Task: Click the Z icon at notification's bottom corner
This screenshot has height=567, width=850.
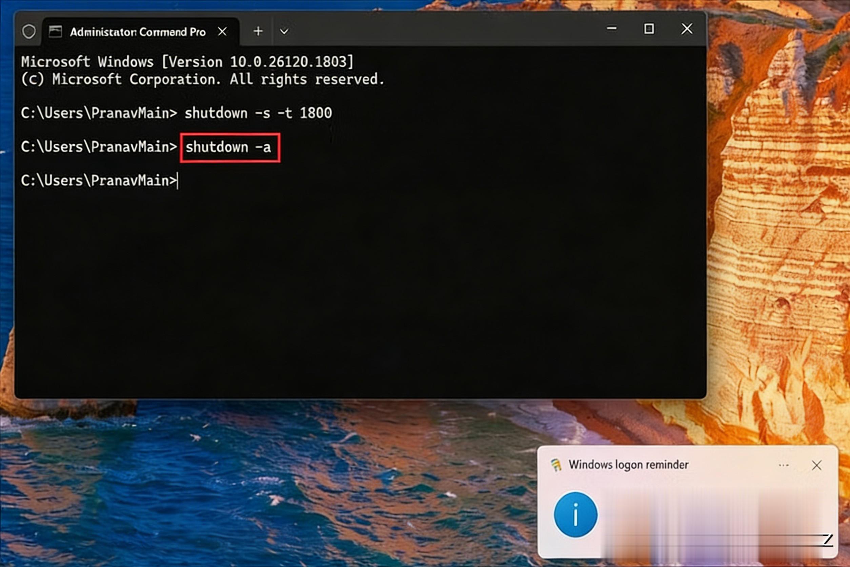Action: tap(828, 540)
